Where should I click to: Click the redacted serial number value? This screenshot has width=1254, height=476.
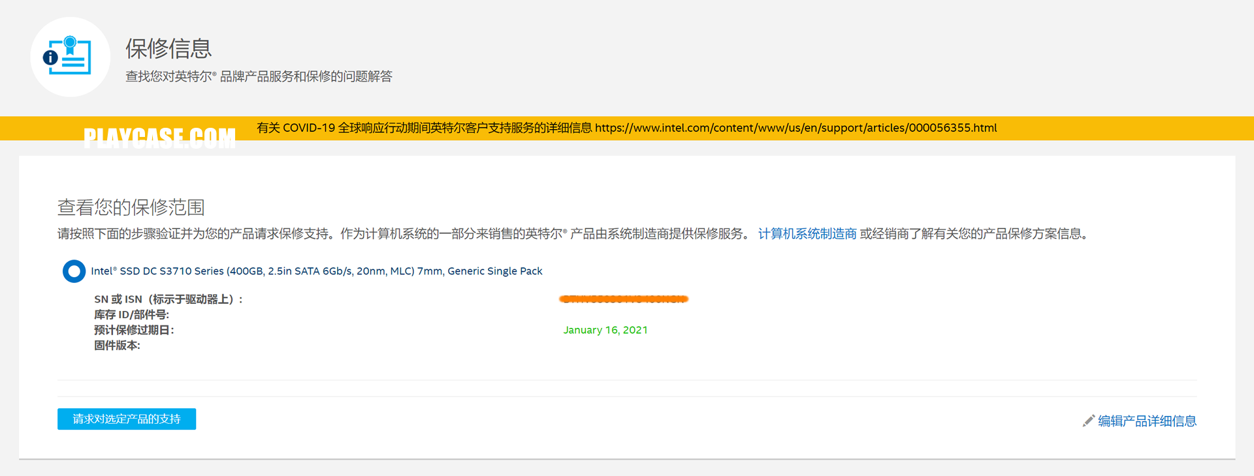[624, 299]
